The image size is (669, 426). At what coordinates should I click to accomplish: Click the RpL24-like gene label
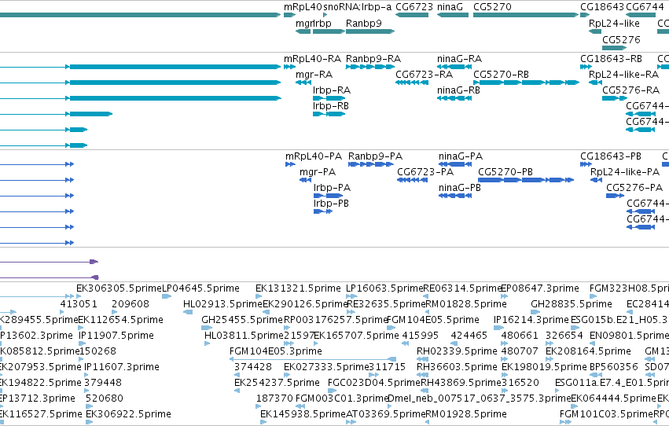614,23
